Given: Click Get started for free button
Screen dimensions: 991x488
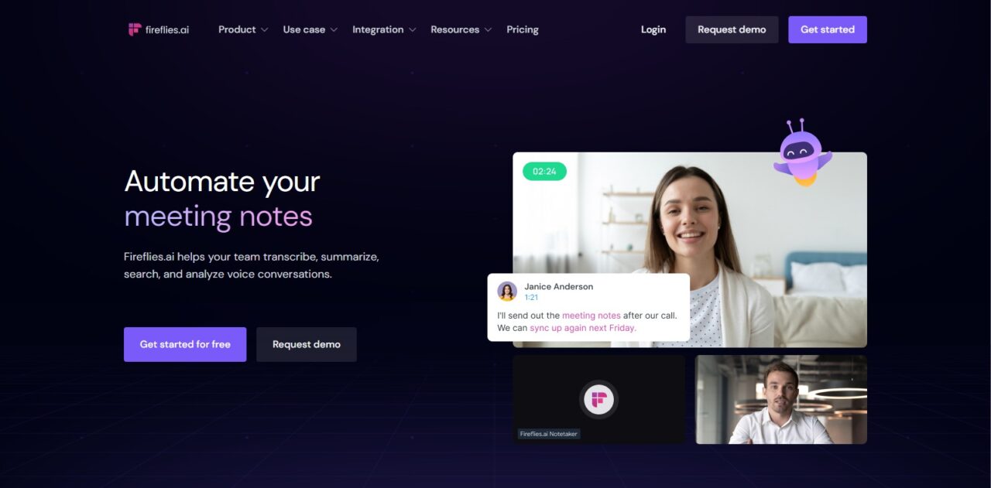Looking at the screenshot, I should tap(185, 344).
